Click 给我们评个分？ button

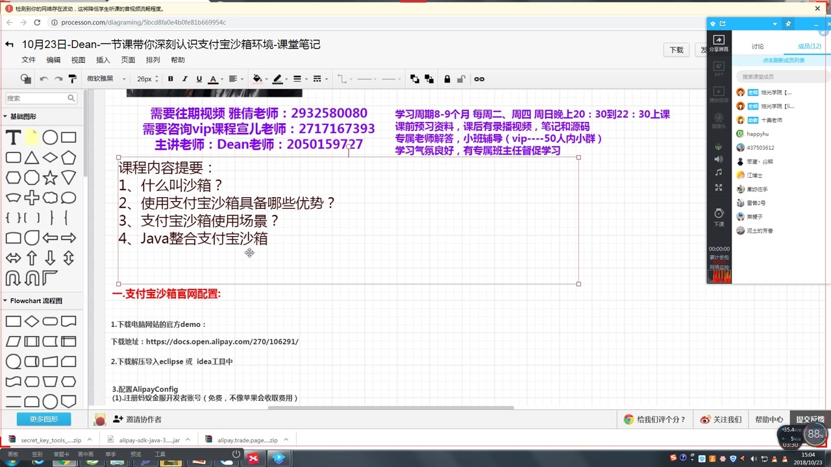654,420
